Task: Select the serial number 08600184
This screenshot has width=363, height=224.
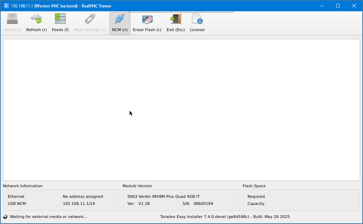Action: pos(203,204)
